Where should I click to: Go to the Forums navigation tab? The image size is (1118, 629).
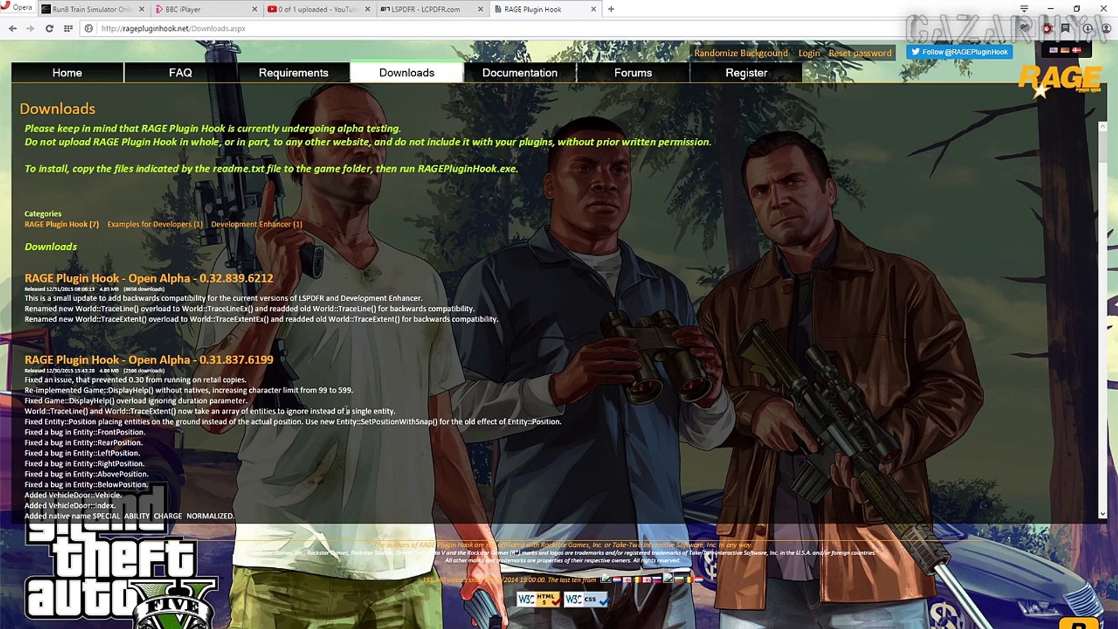pos(632,73)
